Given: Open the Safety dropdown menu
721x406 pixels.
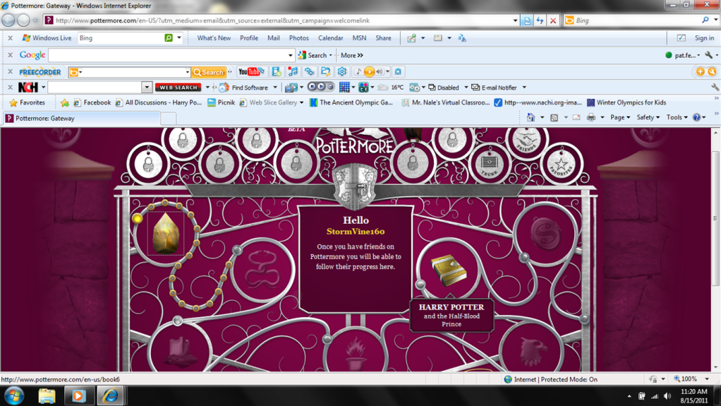Looking at the screenshot, I should (648, 118).
